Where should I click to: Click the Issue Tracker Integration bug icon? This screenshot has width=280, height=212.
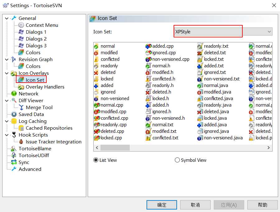coord(21,142)
